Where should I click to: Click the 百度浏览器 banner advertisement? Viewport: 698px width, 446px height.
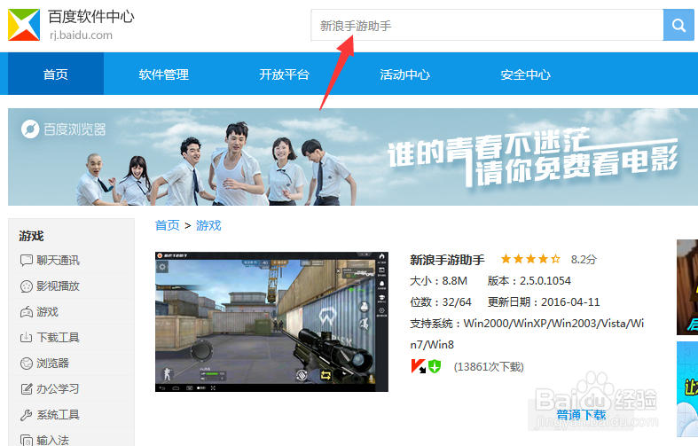click(x=353, y=157)
